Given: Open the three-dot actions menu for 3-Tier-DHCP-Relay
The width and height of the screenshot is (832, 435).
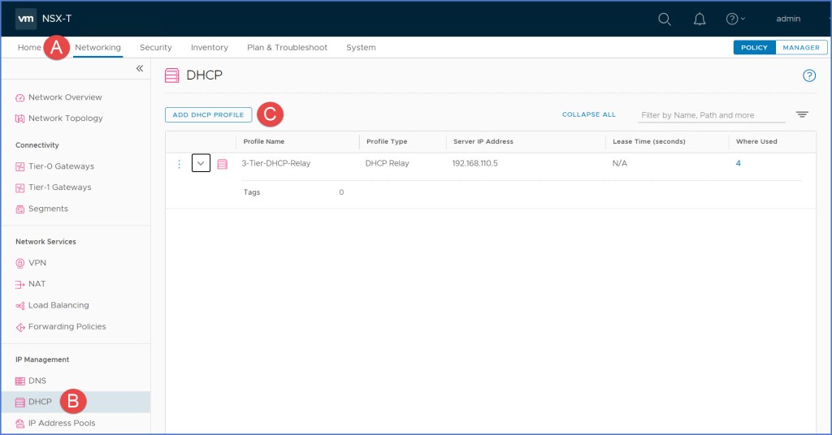Looking at the screenshot, I should [x=180, y=164].
